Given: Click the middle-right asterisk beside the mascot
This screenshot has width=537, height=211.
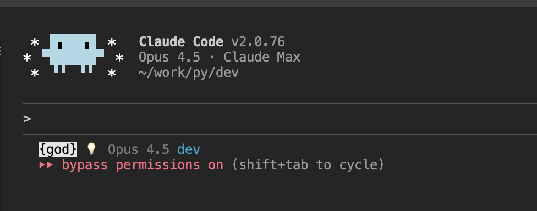Looking at the screenshot, I should [x=119, y=58].
